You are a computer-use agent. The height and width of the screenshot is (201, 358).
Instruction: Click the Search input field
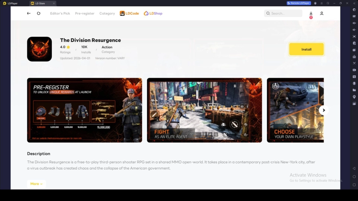[x=283, y=13]
